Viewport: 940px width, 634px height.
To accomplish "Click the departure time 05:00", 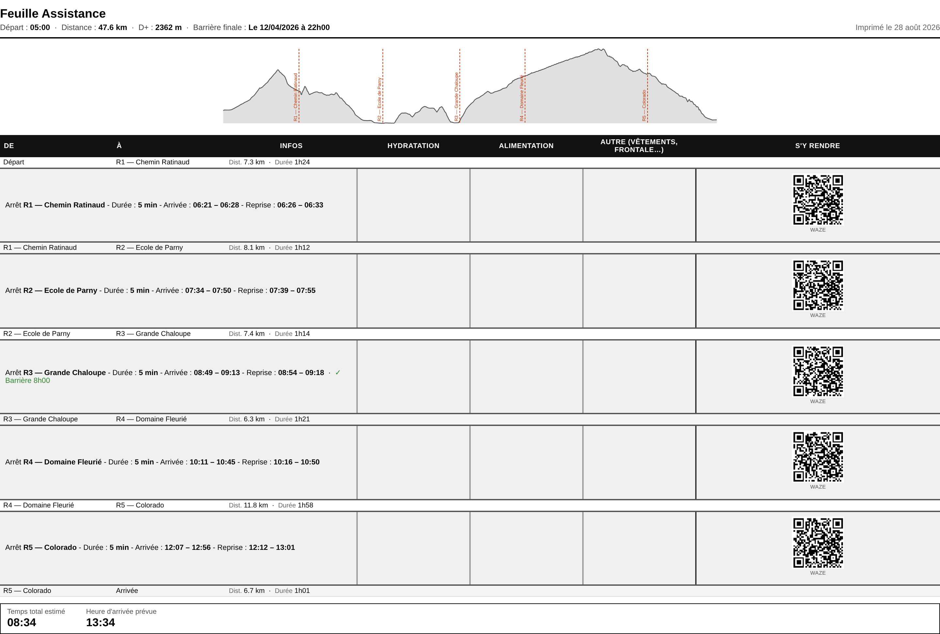I will (x=40, y=27).
